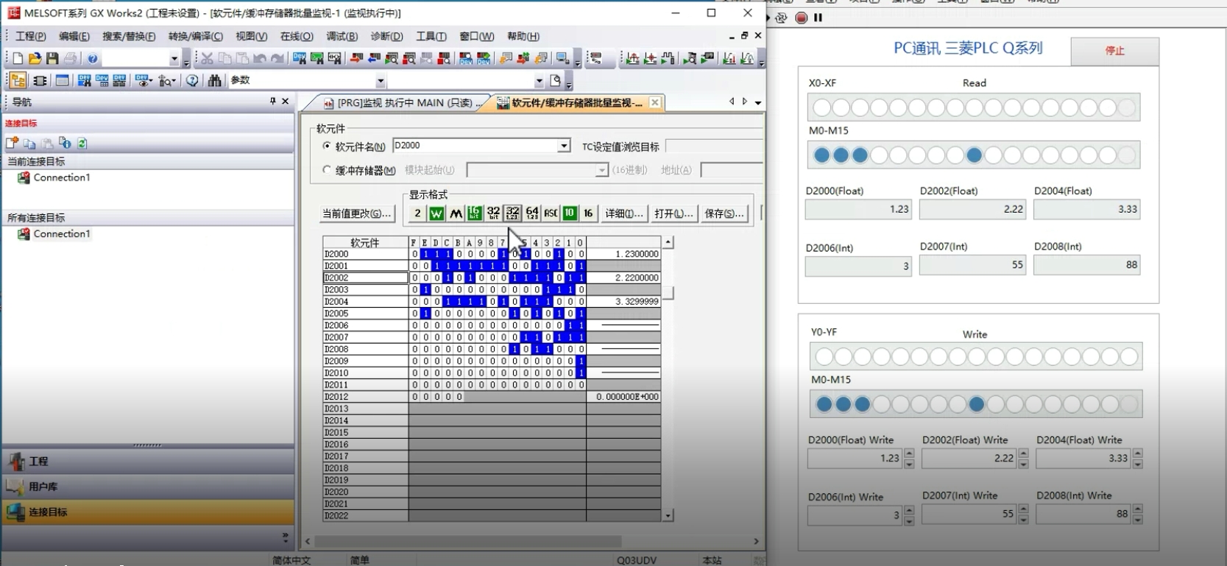The height and width of the screenshot is (566, 1227).
Task: Select the 32-bit real number format
Action: point(513,213)
